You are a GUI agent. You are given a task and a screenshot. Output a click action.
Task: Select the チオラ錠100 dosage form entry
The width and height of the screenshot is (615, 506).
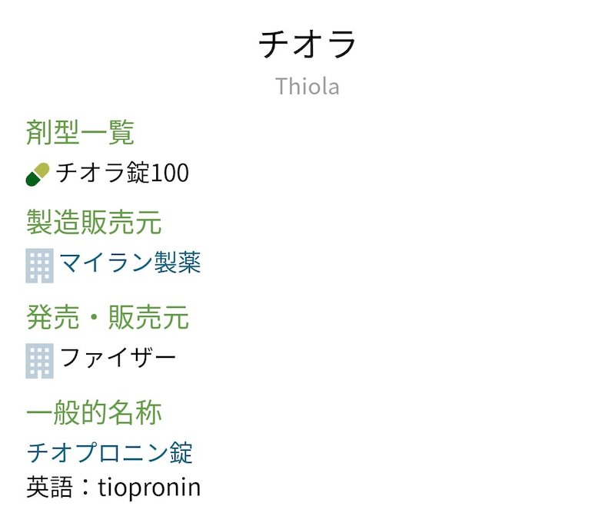point(122,173)
